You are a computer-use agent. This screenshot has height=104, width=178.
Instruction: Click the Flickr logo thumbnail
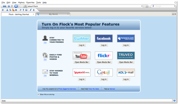(104, 55)
